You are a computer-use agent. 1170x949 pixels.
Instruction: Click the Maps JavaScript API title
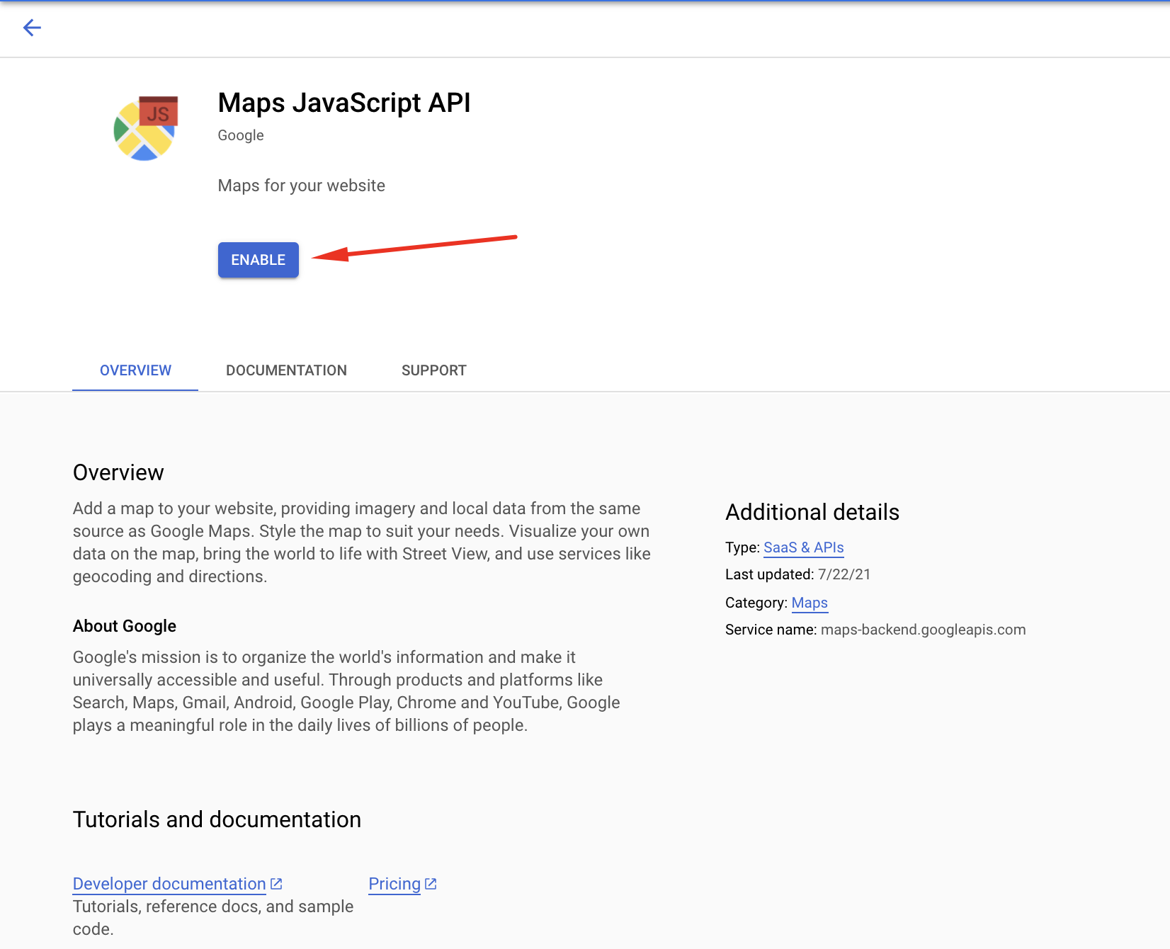tap(344, 103)
